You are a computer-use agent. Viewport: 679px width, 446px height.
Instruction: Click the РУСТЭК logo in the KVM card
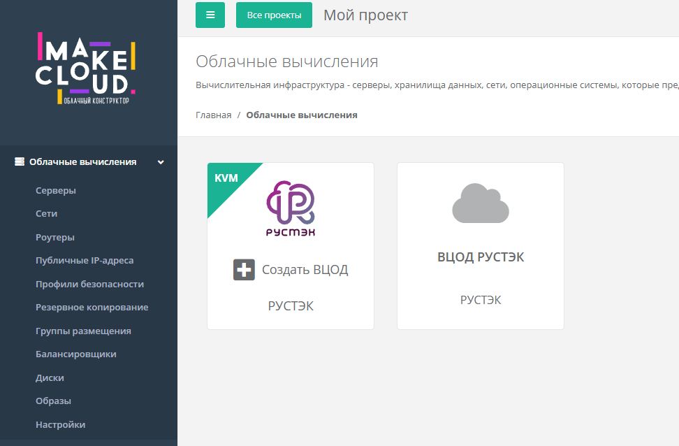point(291,208)
